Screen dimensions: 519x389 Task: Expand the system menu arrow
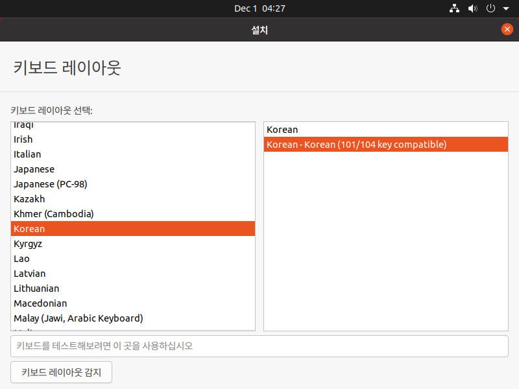tap(506, 8)
